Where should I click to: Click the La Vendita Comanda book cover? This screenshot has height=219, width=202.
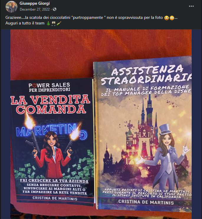52,141
